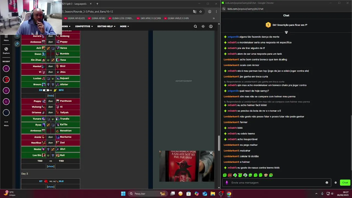352x198 pixels.
Task: Open the Chrome profile icon
Action: click(210, 12)
